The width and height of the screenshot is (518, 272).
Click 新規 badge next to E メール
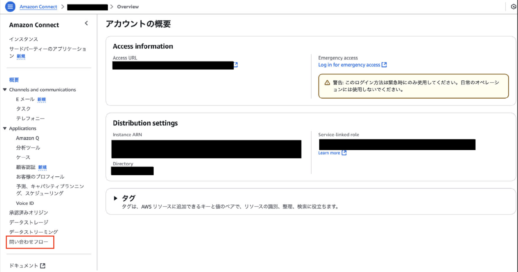click(x=42, y=99)
